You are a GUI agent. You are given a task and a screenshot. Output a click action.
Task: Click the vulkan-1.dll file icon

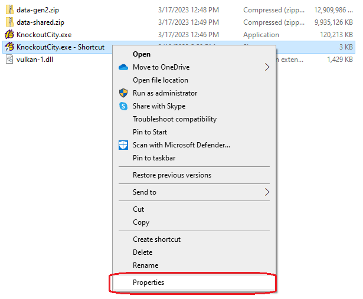coord(9,60)
